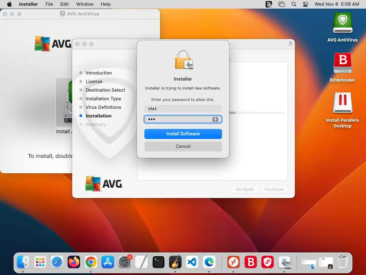
Task: Click the AVG logo in installer window
Action: tap(104, 184)
